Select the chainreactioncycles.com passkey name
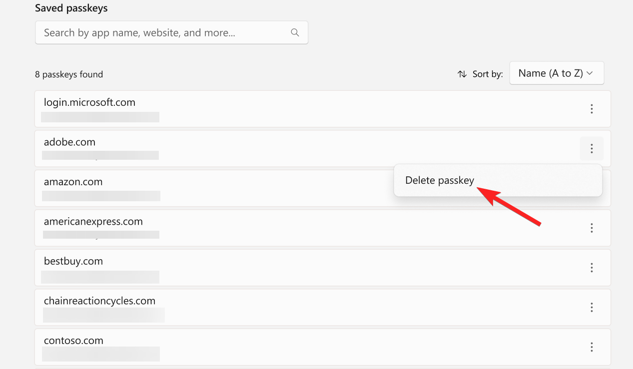This screenshot has width=633, height=369. [99, 301]
